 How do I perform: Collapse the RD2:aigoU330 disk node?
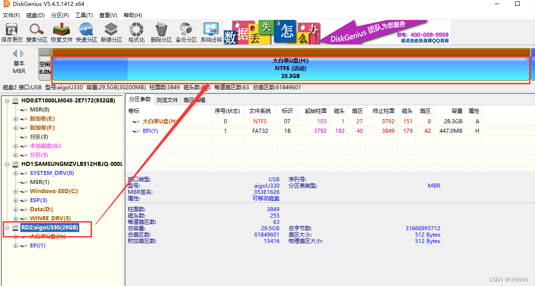pos(7,228)
